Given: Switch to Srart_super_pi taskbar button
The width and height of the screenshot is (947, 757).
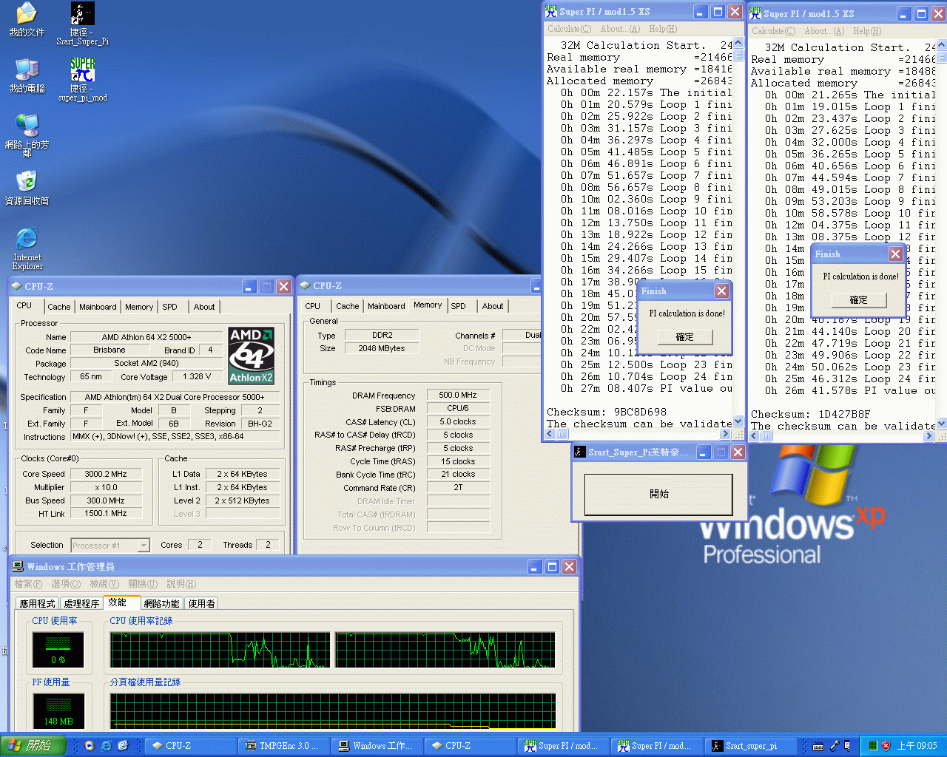Looking at the screenshot, I should 751,746.
